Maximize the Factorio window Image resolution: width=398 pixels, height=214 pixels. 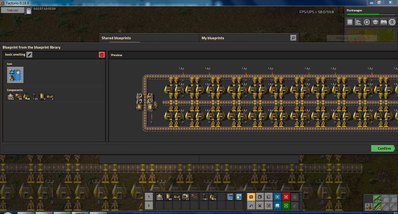tap(379, 2)
